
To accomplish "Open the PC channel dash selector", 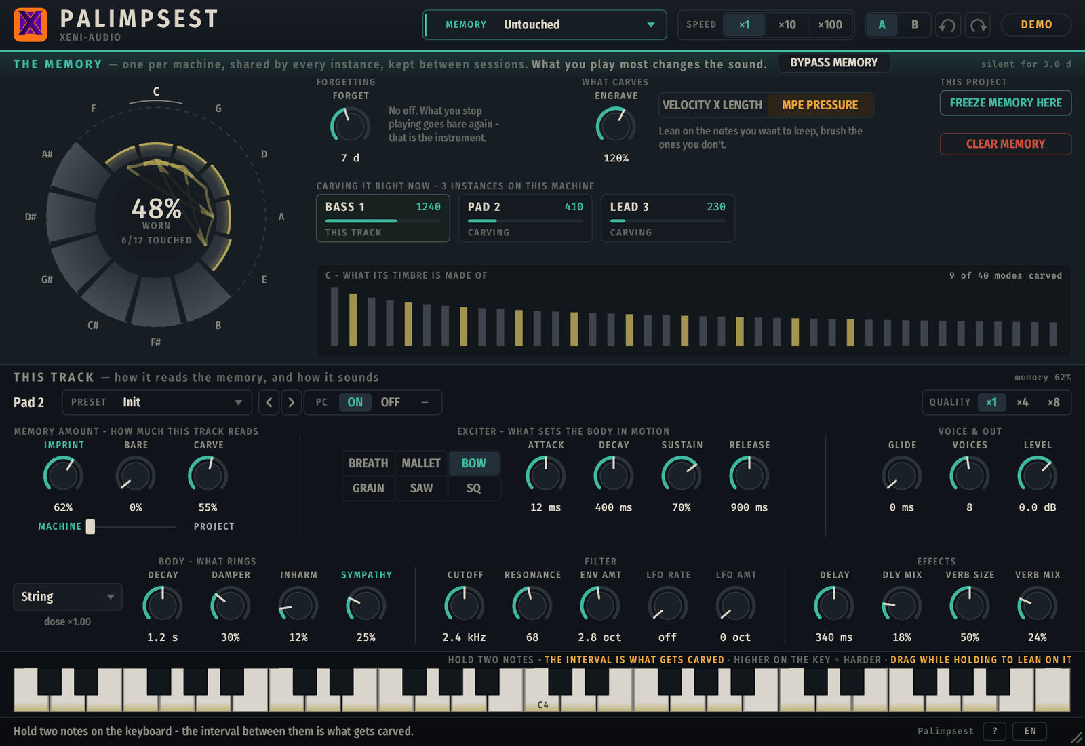I will (x=425, y=402).
